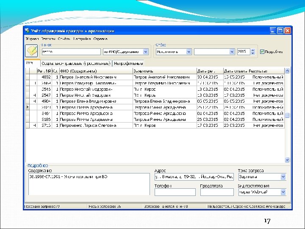Click the row indicator arrow beside Петрова Римма
Viewport: 305px width, 229px height.
pyautogui.click(x=28, y=107)
